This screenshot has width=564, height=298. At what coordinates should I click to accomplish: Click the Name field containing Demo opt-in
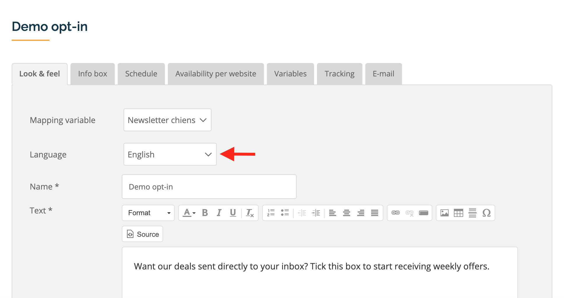point(209,187)
